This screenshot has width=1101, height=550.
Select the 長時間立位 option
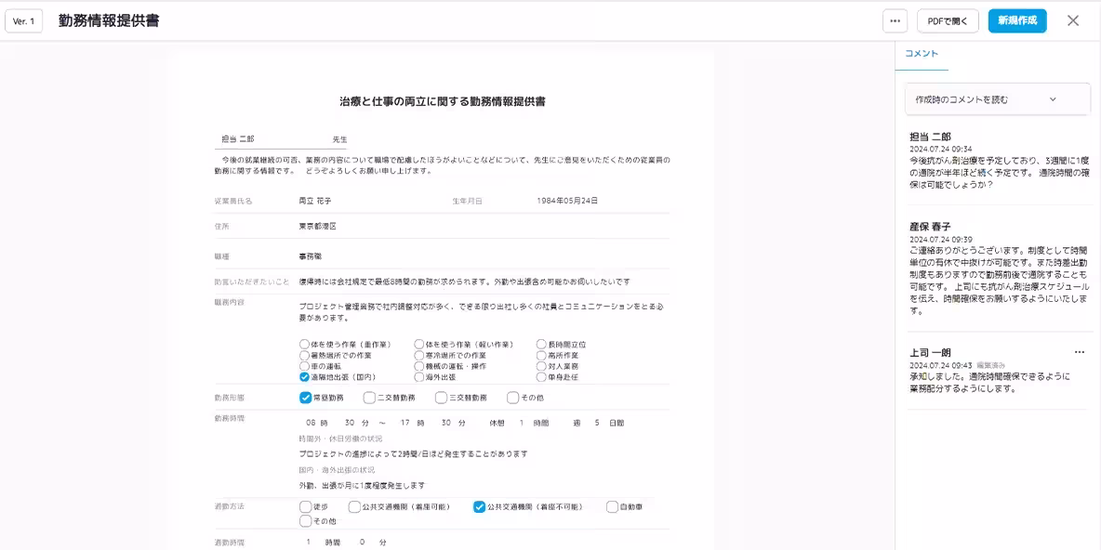click(x=539, y=344)
